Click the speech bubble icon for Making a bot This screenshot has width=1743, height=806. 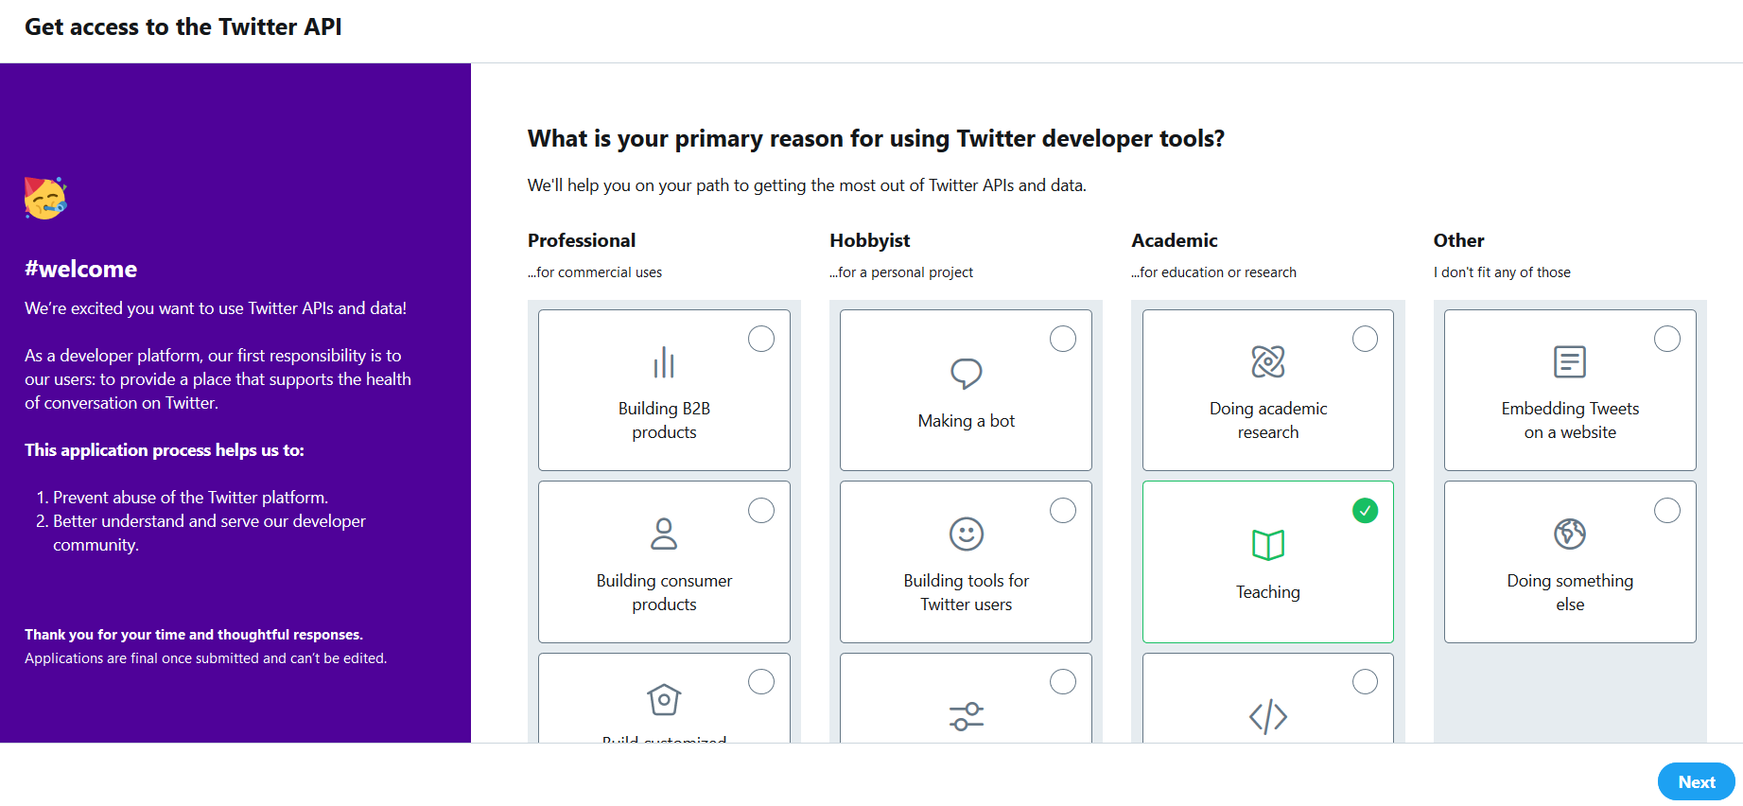[x=966, y=374]
